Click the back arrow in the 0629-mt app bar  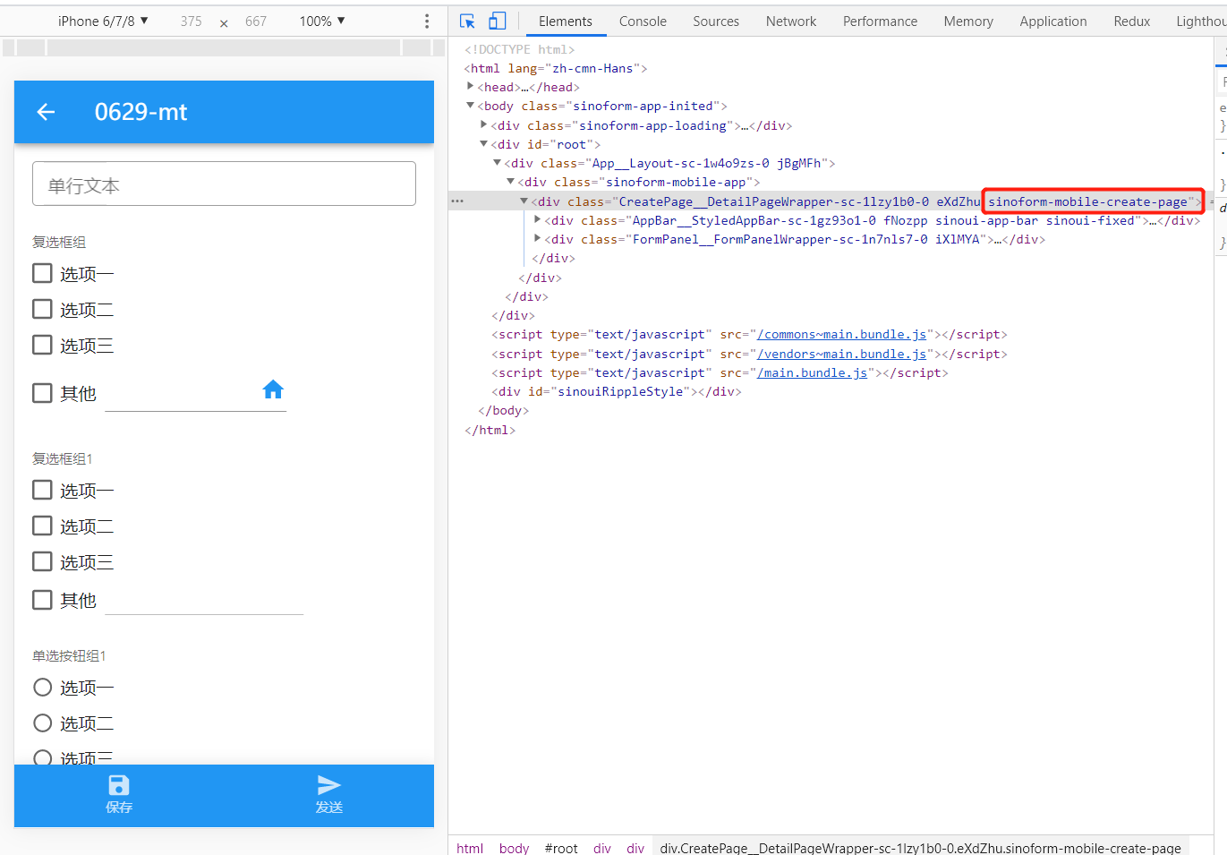coord(46,112)
